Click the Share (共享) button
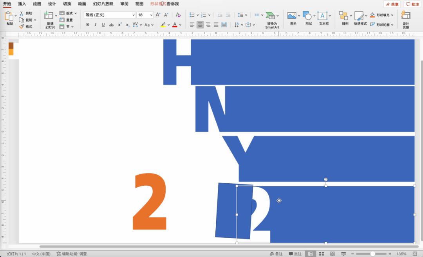This screenshot has height=257, width=423. point(392,4)
